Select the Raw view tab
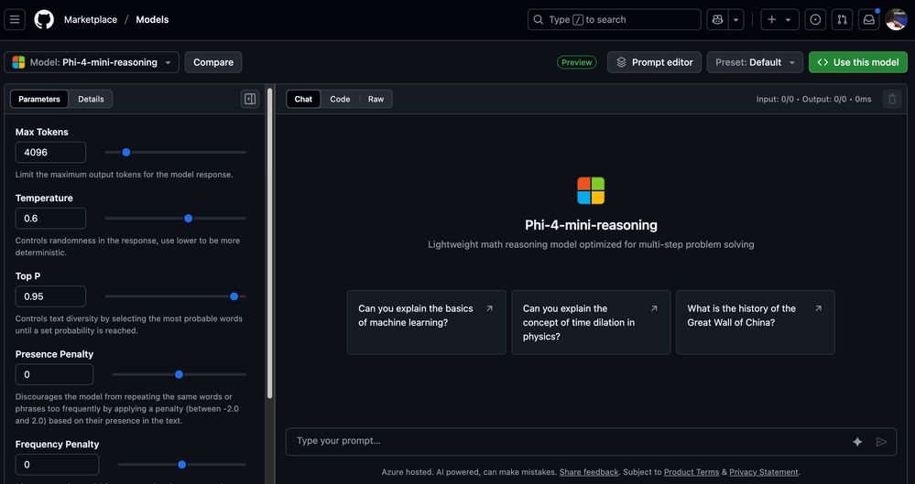This screenshot has height=484, width=915. tap(376, 99)
